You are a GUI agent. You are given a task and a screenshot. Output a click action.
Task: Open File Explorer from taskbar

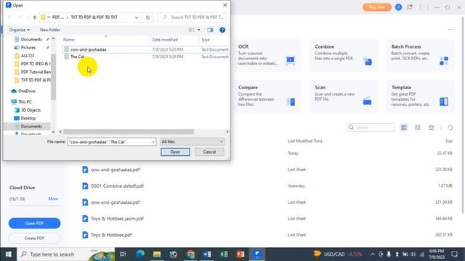click(x=157, y=254)
